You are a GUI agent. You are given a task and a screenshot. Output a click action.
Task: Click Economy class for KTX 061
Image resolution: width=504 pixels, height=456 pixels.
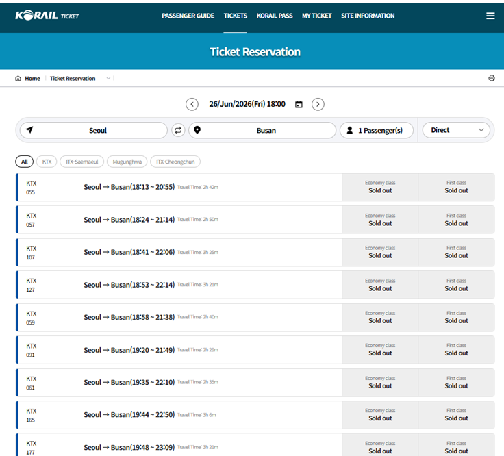380,383
